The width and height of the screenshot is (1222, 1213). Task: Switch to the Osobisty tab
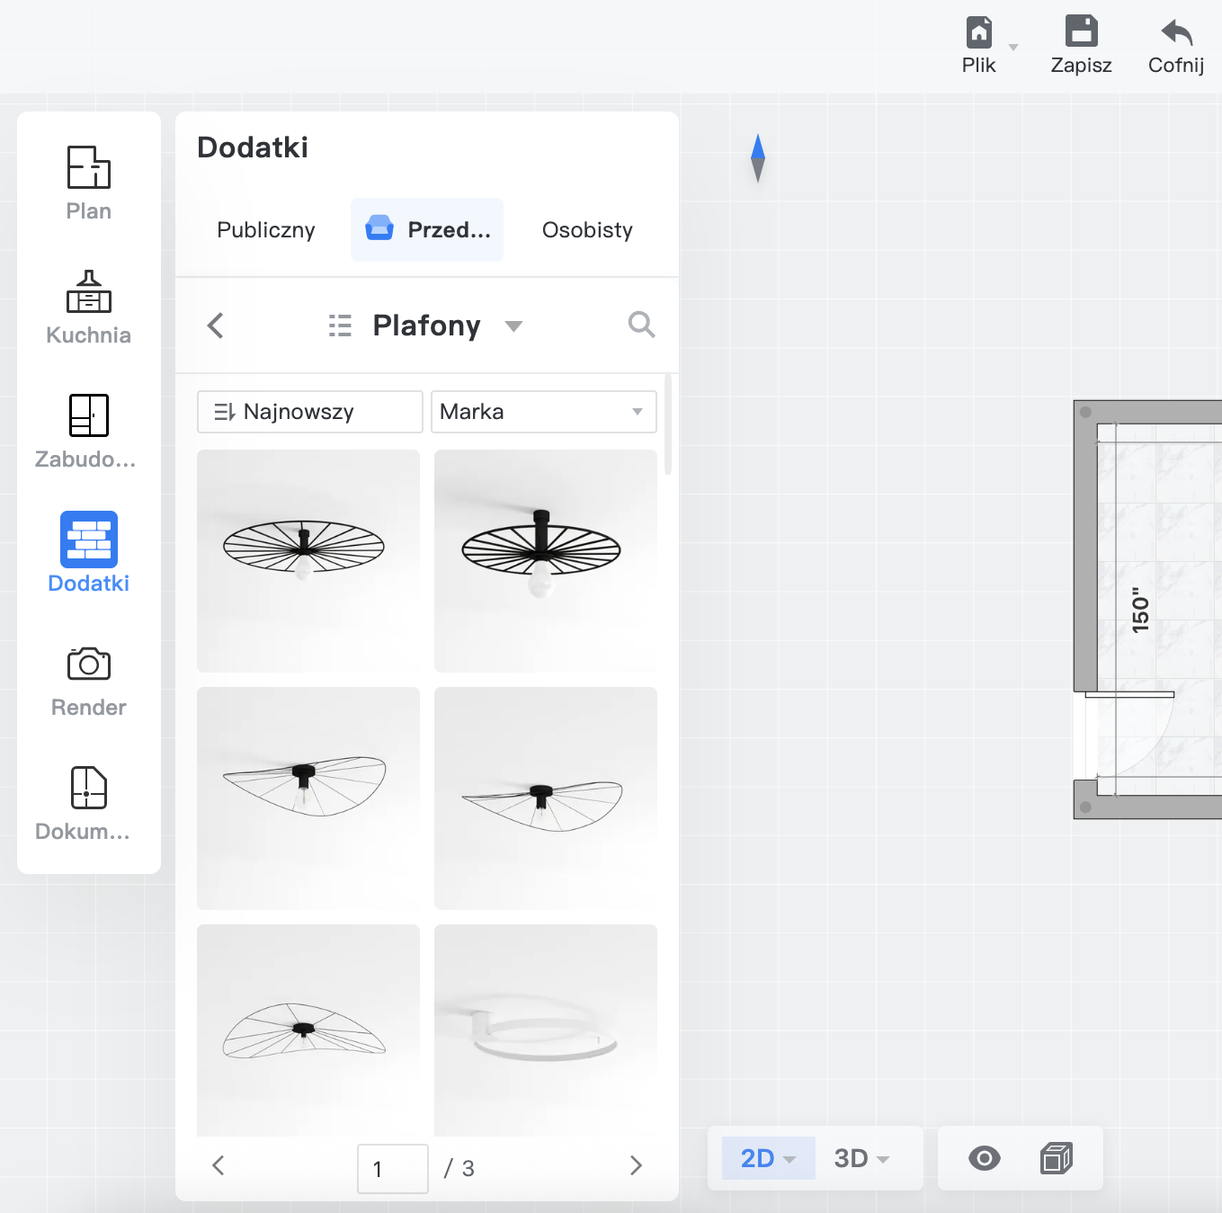[x=587, y=230]
